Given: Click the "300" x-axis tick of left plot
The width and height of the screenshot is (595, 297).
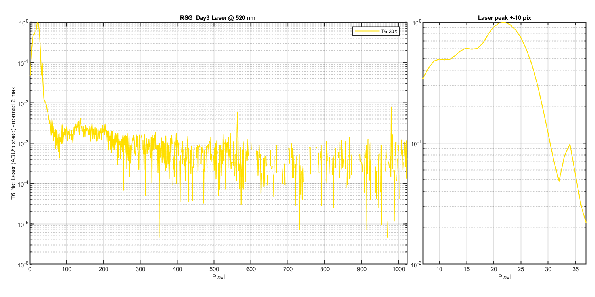Looking at the screenshot, I should (140, 269).
